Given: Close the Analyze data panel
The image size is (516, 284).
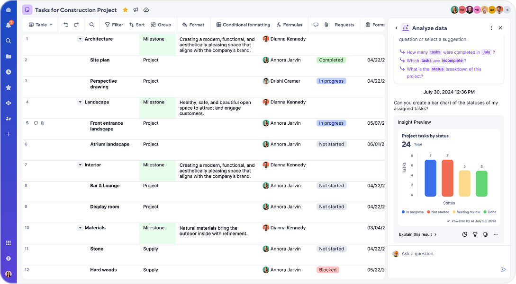Looking at the screenshot, I should (500, 28).
